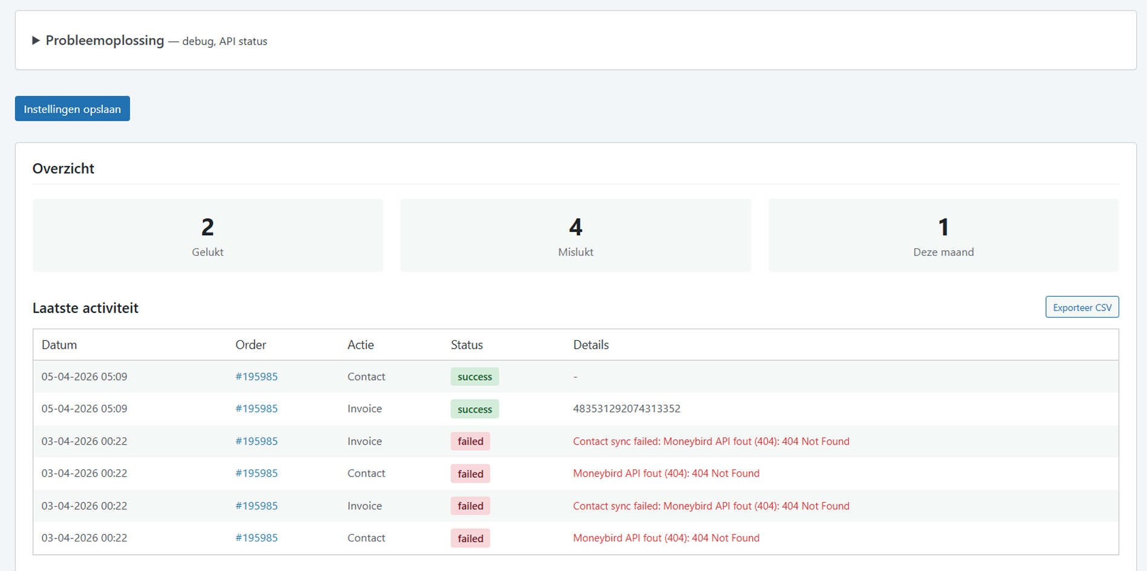Click the Status column header
1147x571 pixels.
466,344
